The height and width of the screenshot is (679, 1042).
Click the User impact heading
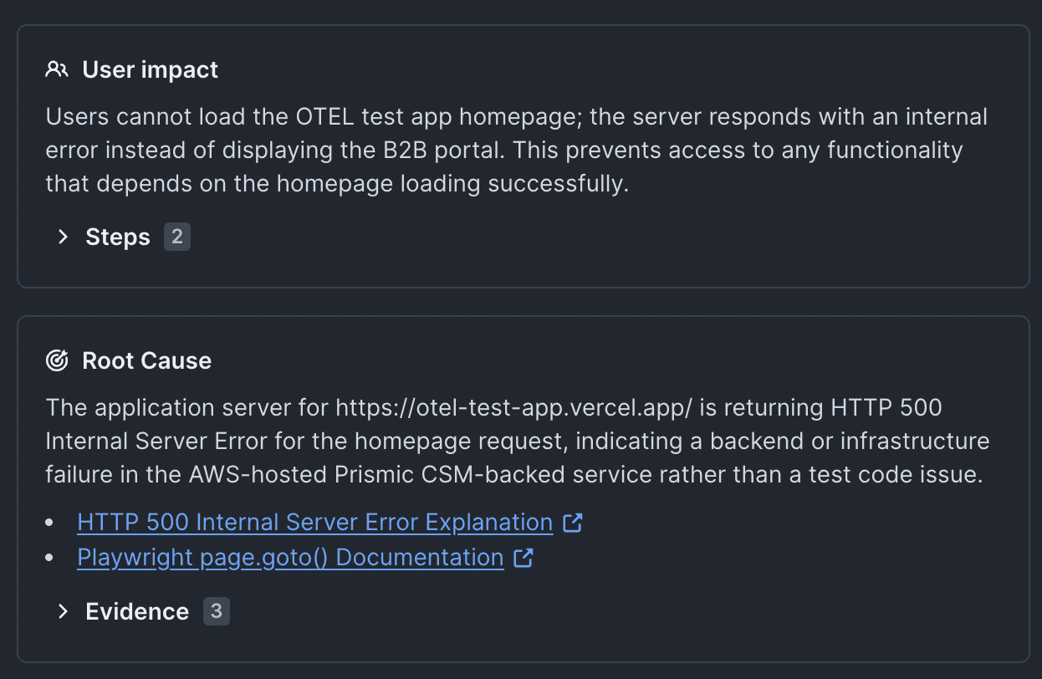(150, 69)
